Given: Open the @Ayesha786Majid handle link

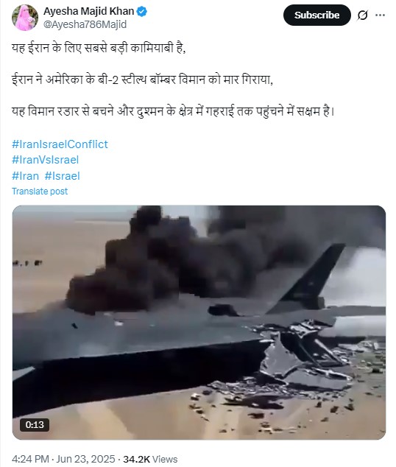Looking at the screenshot, I should pyautogui.click(x=85, y=24).
